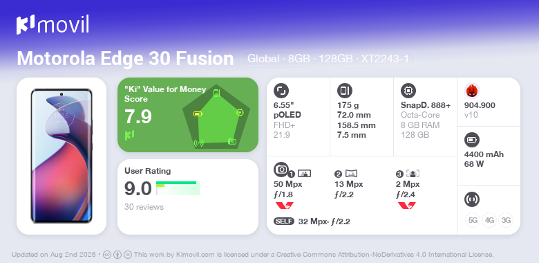Click the phone dimensions icon
The height and width of the screenshot is (263, 539).
click(345, 91)
